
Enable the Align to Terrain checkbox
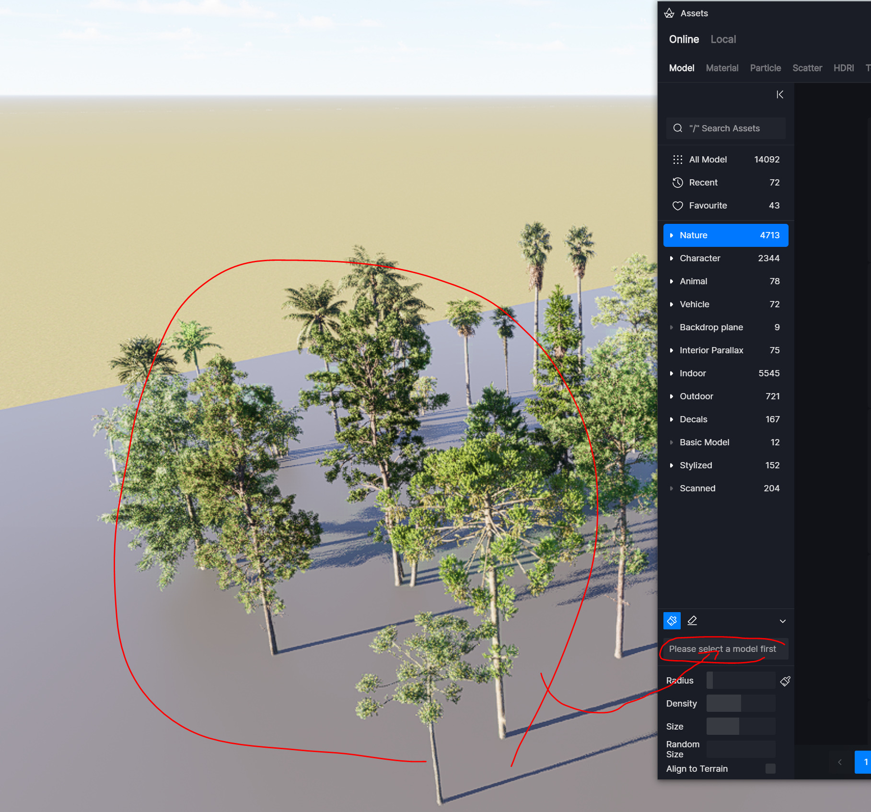(x=770, y=768)
